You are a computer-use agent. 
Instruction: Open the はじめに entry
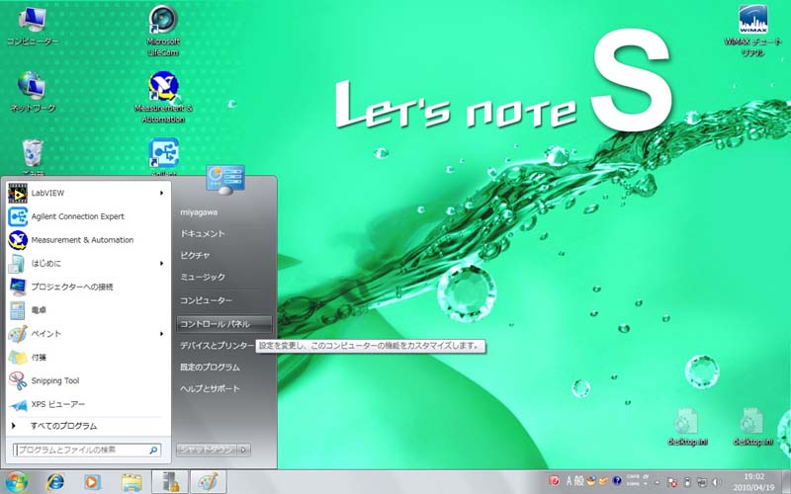(87, 263)
